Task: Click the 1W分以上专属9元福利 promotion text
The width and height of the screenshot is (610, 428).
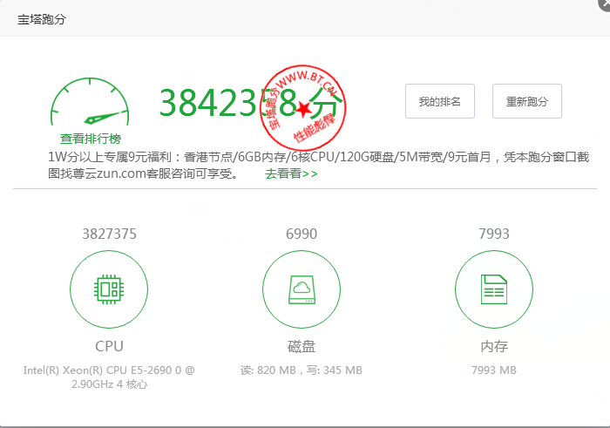Action: click(318, 165)
